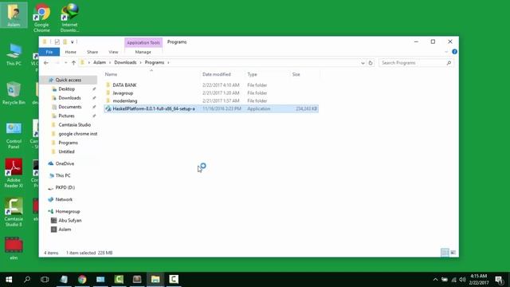The height and width of the screenshot is (287, 510).
Task: Select Documents in navigation pane
Action: [x=70, y=107]
